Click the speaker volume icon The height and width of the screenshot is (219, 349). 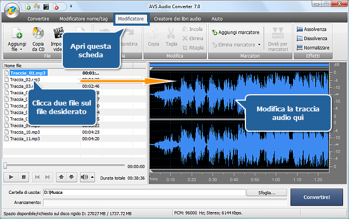point(84,177)
